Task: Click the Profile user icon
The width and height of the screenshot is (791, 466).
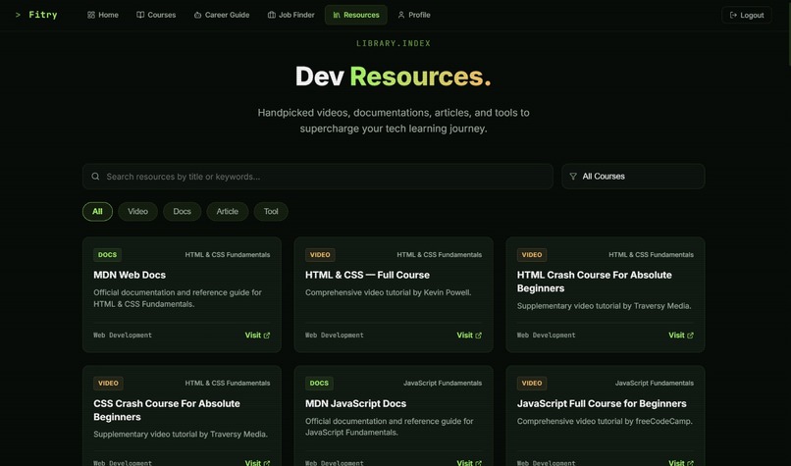Action: (401, 15)
